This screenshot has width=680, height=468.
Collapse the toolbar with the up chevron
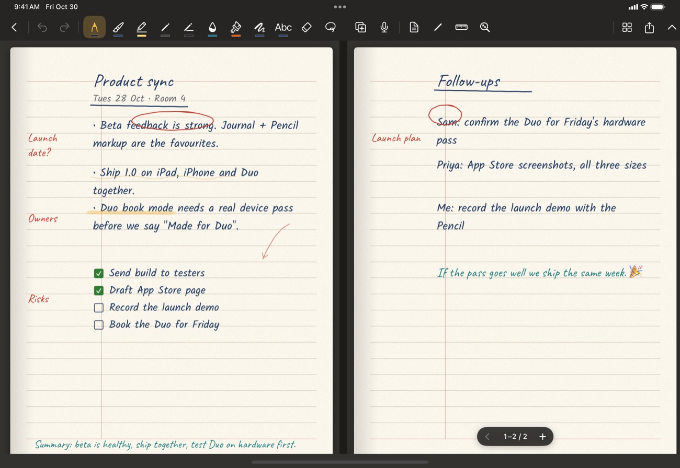click(672, 27)
